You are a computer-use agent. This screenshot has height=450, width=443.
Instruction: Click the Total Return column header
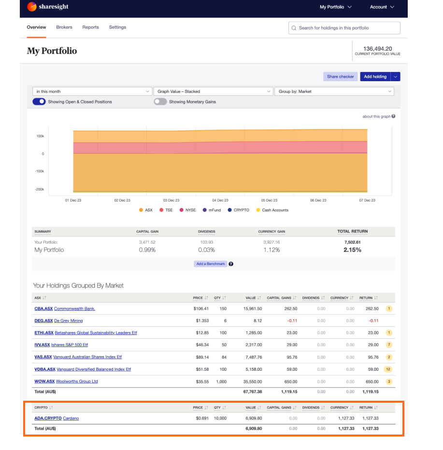click(x=352, y=232)
